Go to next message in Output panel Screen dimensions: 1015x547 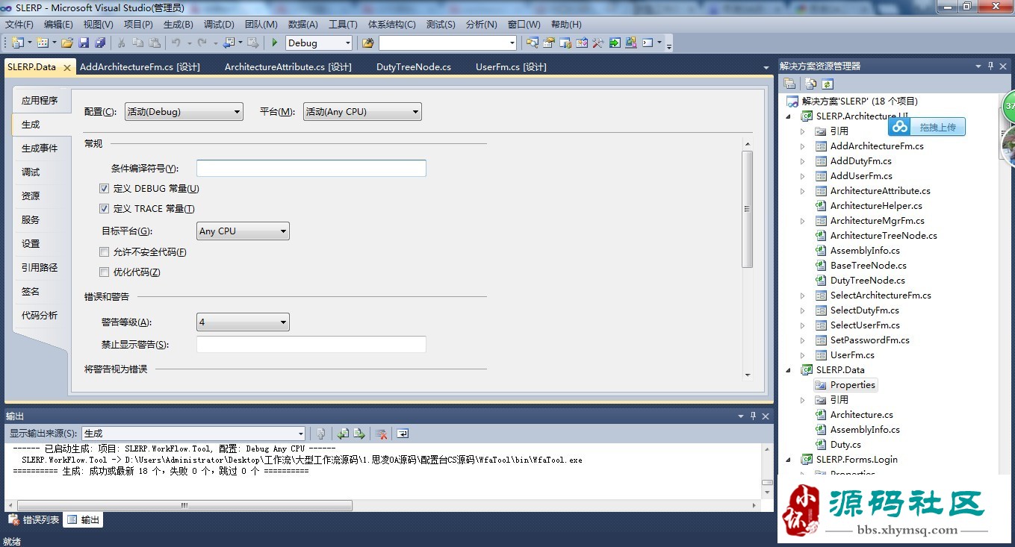click(359, 434)
